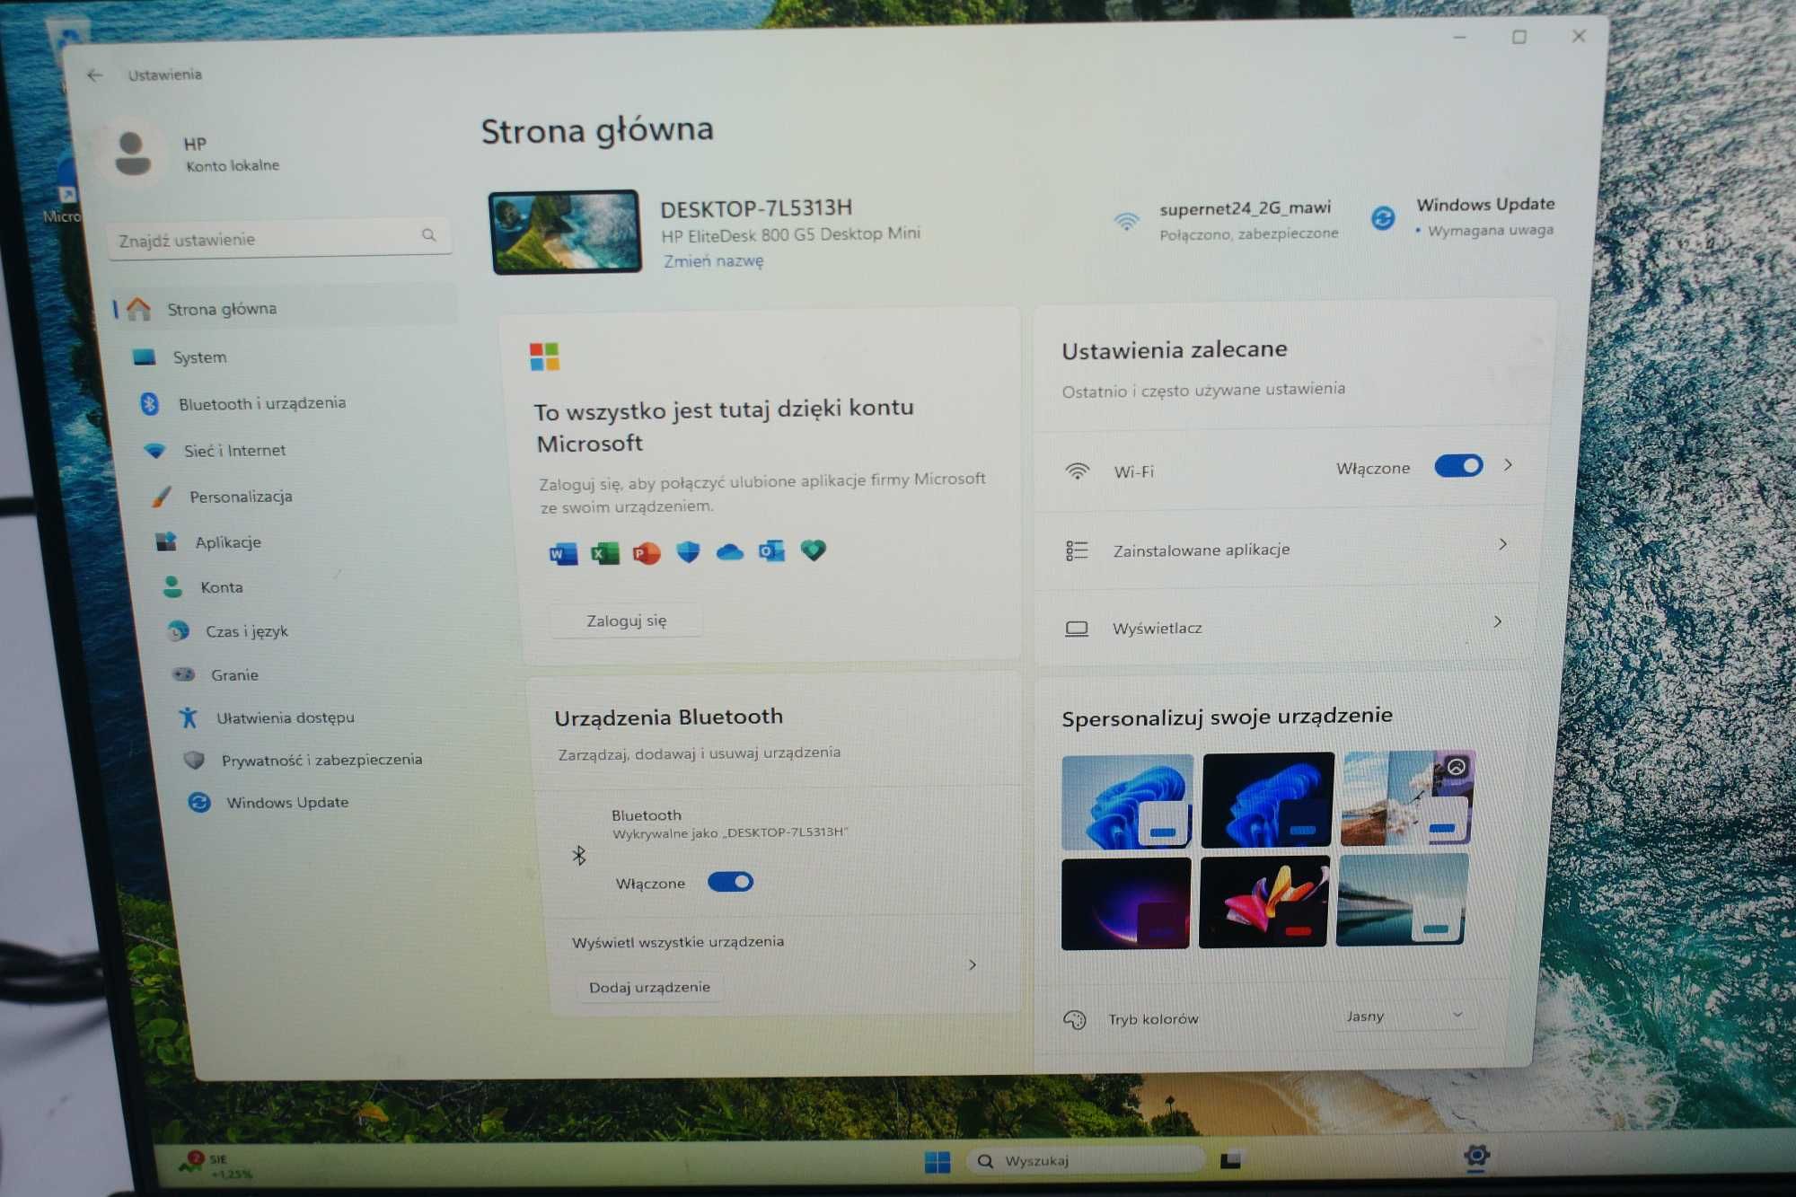Click the Family Safety heart icon

pos(813,550)
